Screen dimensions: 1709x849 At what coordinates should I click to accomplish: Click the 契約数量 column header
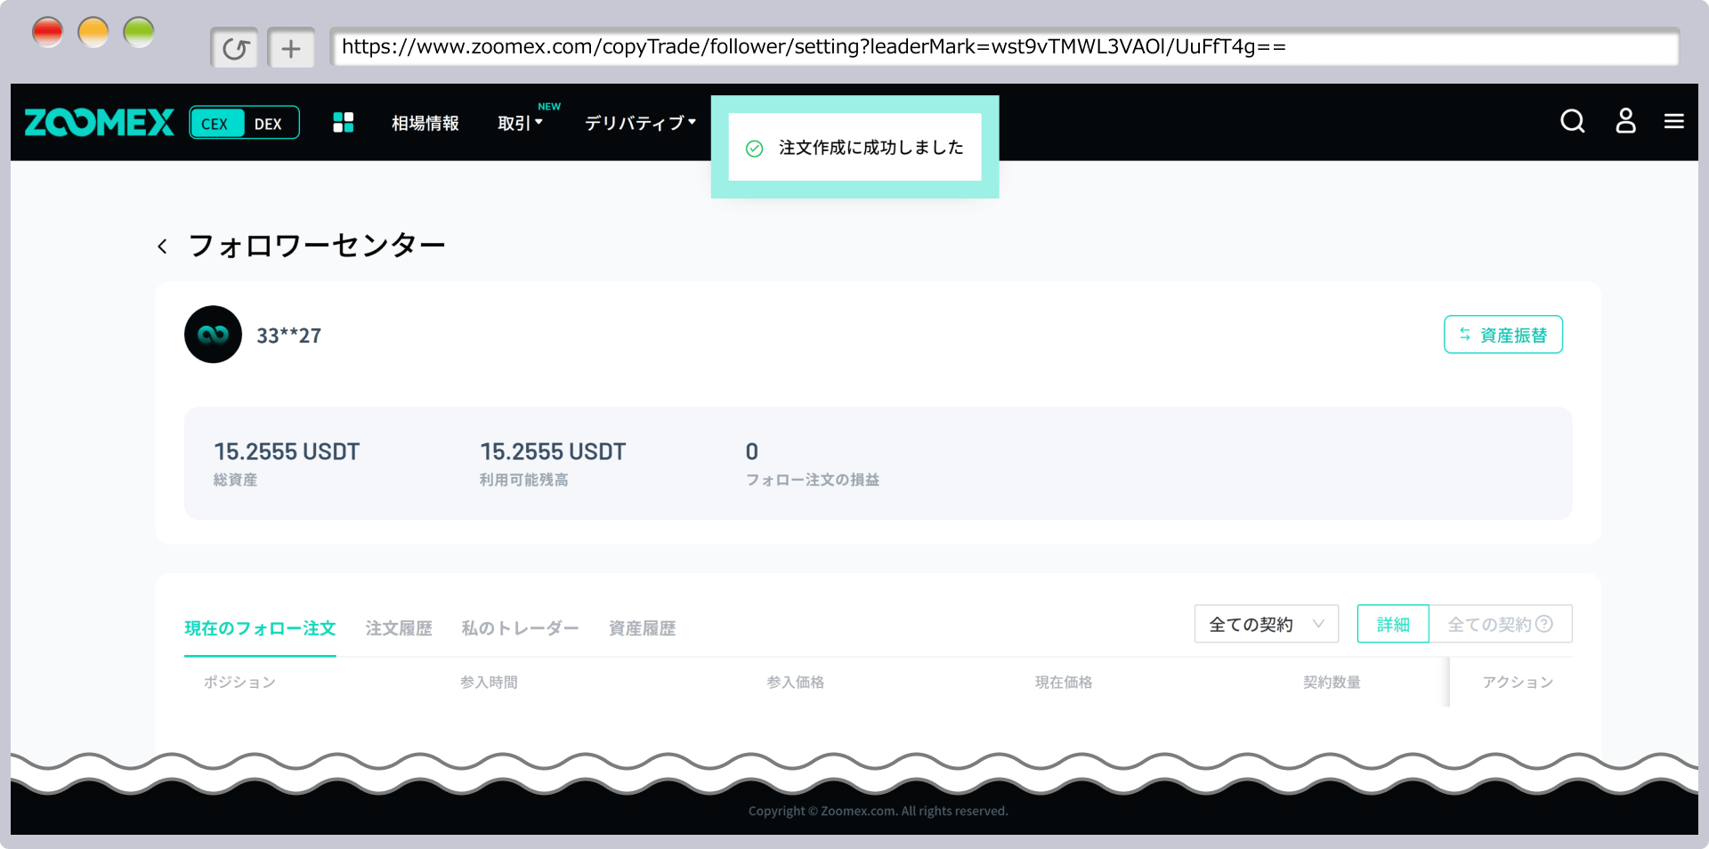1332,682
